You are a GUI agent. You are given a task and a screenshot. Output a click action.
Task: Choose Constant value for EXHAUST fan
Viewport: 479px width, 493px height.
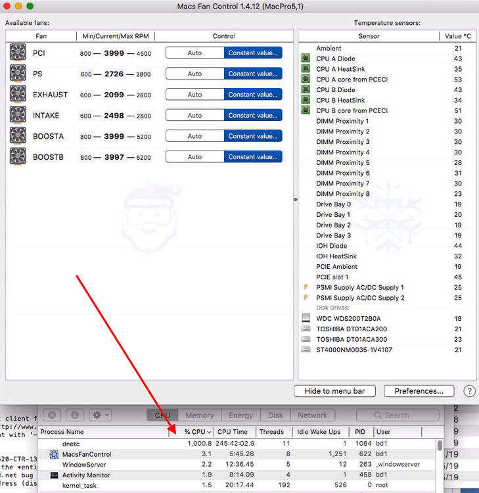click(253, 94)
